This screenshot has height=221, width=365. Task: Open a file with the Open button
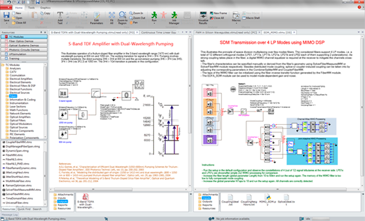[17, 18]
